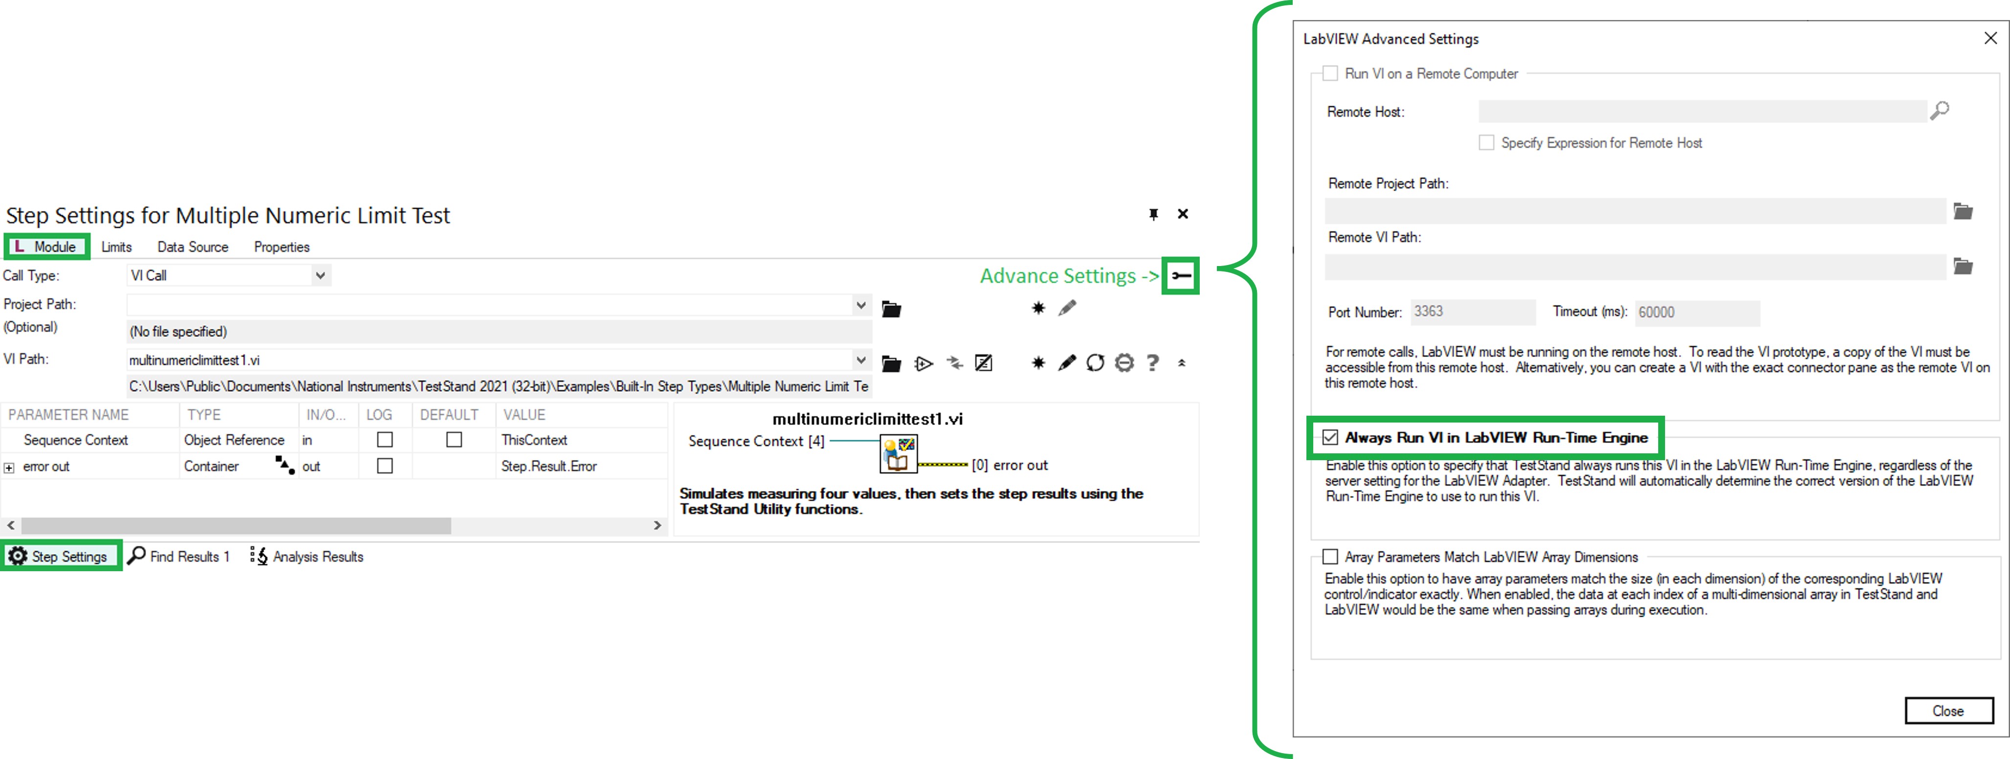Click the VI icon in the connector pane preview
Viewport: 2010px width, 759px height.
[x=898, y=454]
